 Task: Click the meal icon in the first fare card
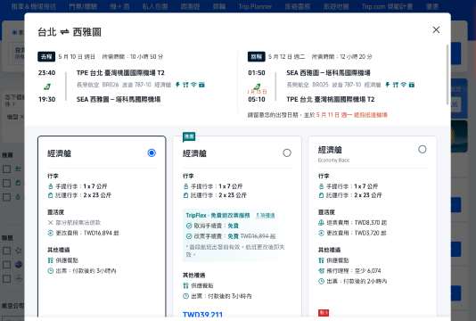[51, 260]
